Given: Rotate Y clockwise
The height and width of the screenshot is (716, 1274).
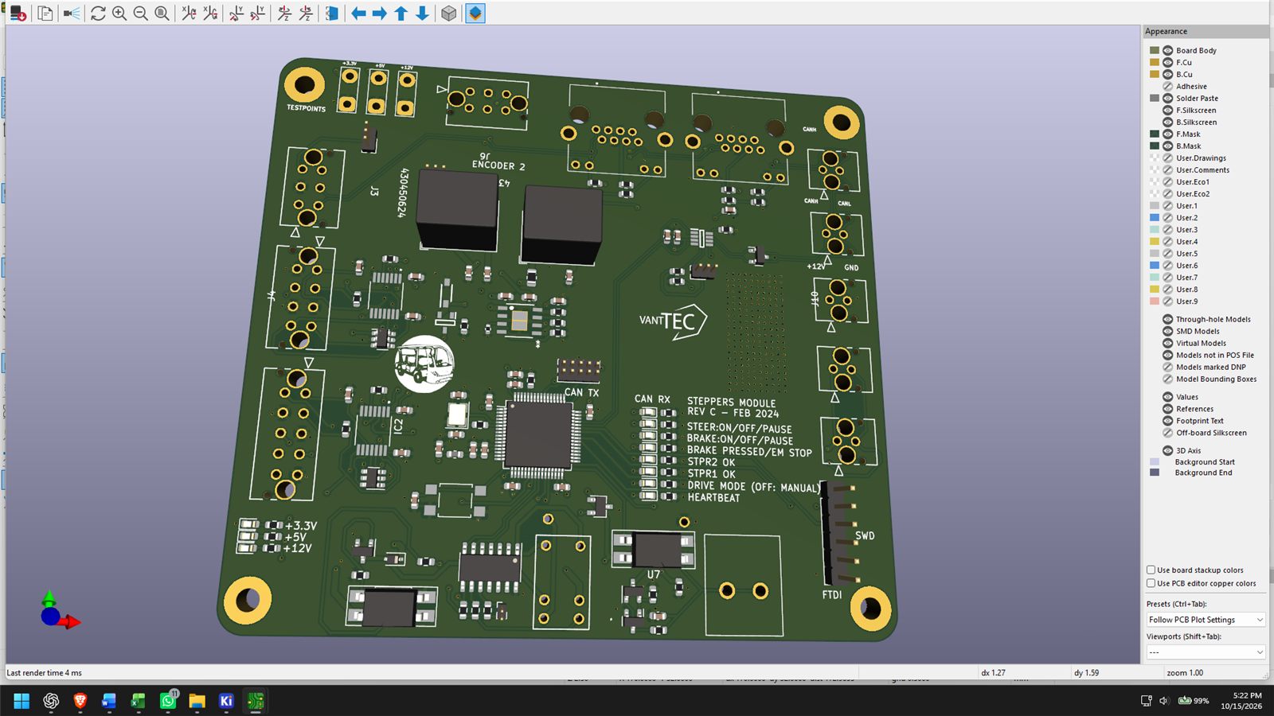Looking at the screenshot, I should pyautogui.click(x=236, y=14).
